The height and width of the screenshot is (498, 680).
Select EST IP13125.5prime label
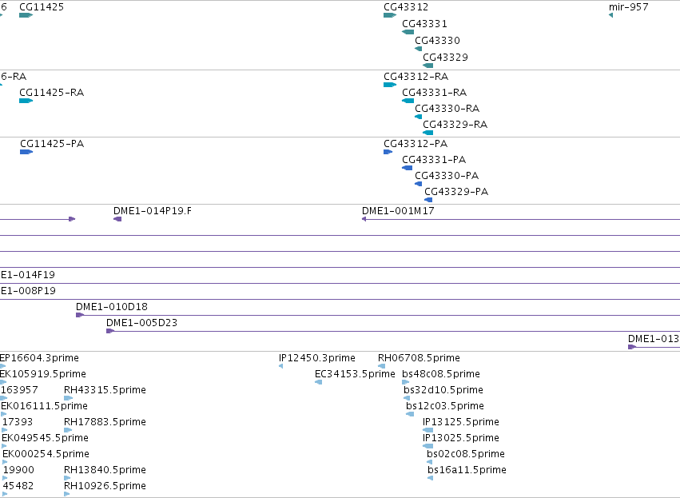(461, 422)
